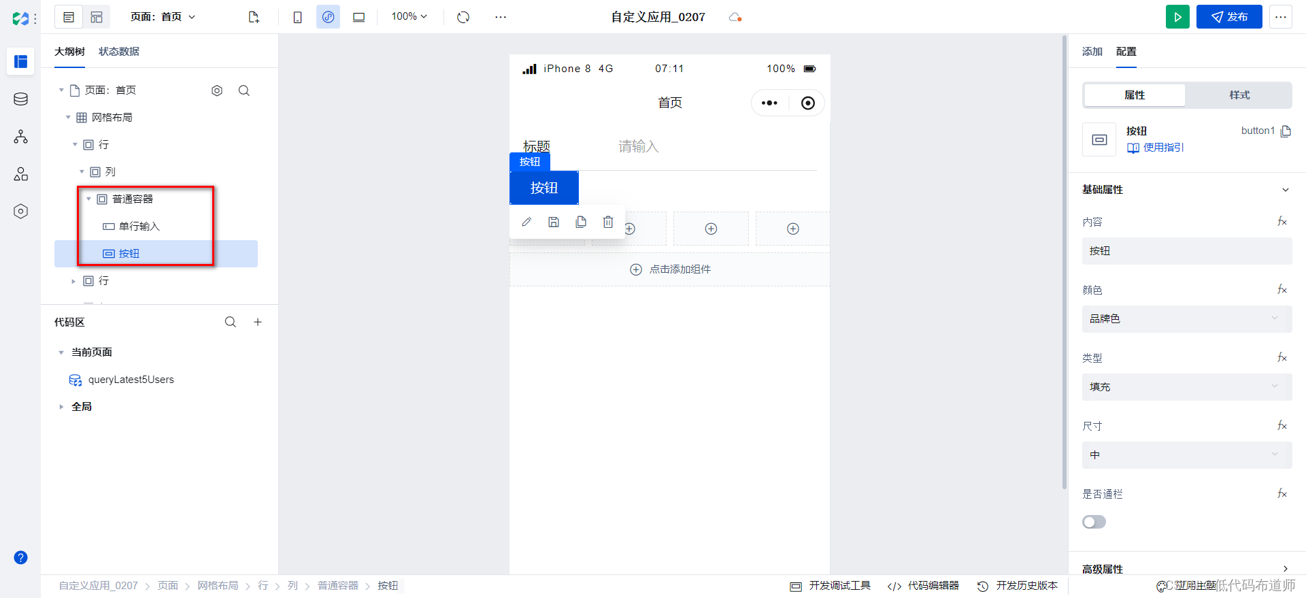Search in the code area

pyautogui.click(x=231, y=322)
